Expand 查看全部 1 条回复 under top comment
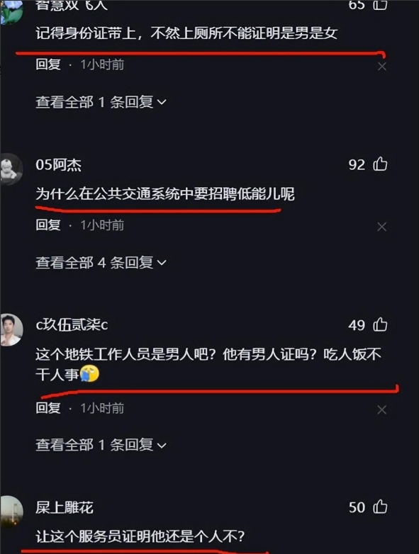Viewport: 419px width, 554px height. 101,102
